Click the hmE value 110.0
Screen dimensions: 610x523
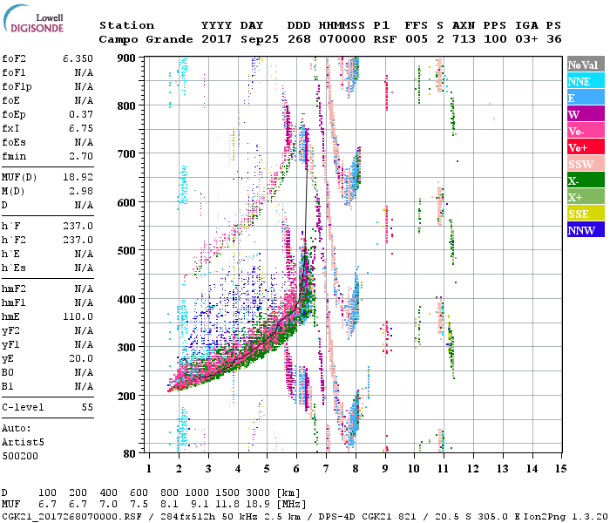[78, 316]
